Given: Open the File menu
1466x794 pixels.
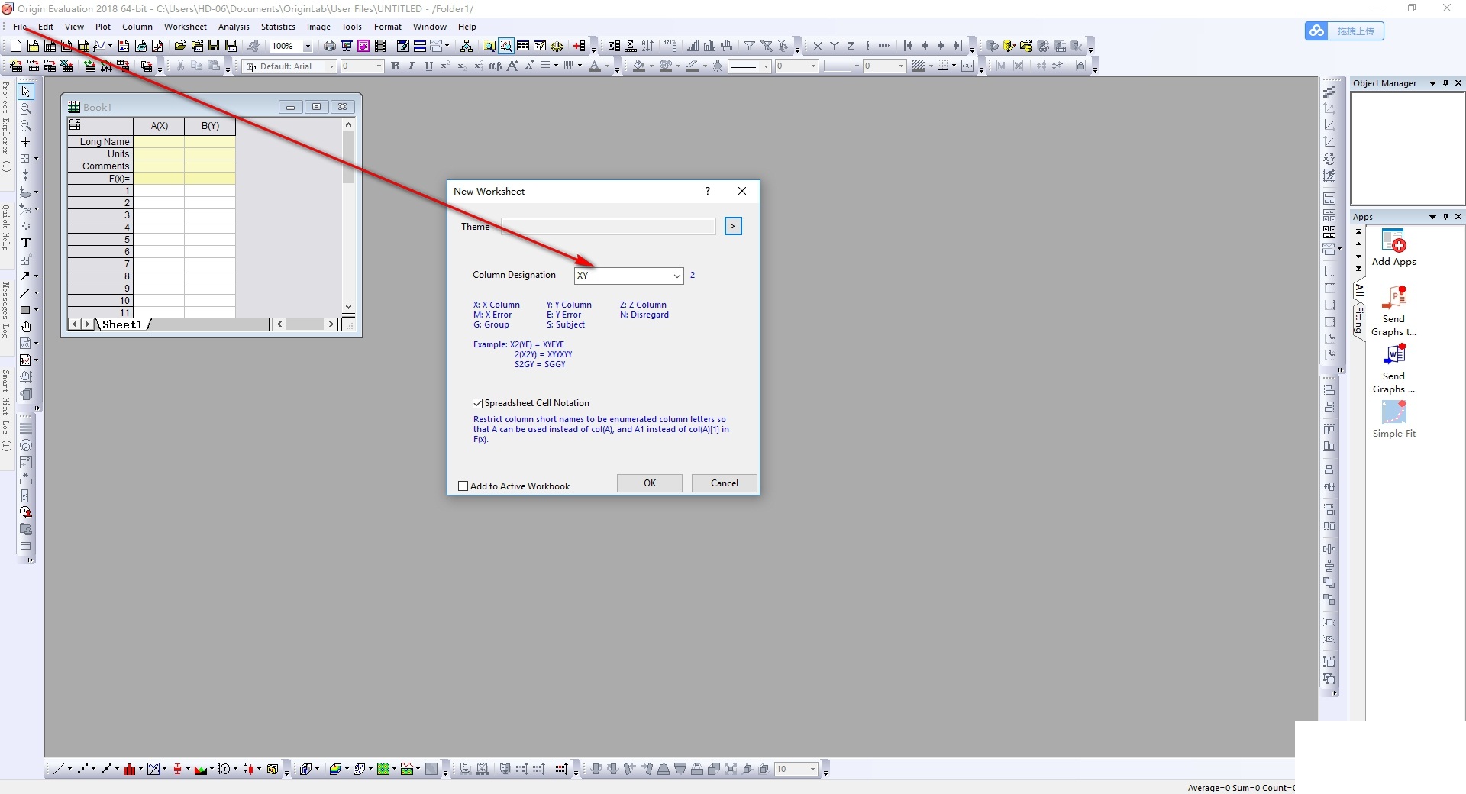Looking at the screenshot, I should [20, 27].
